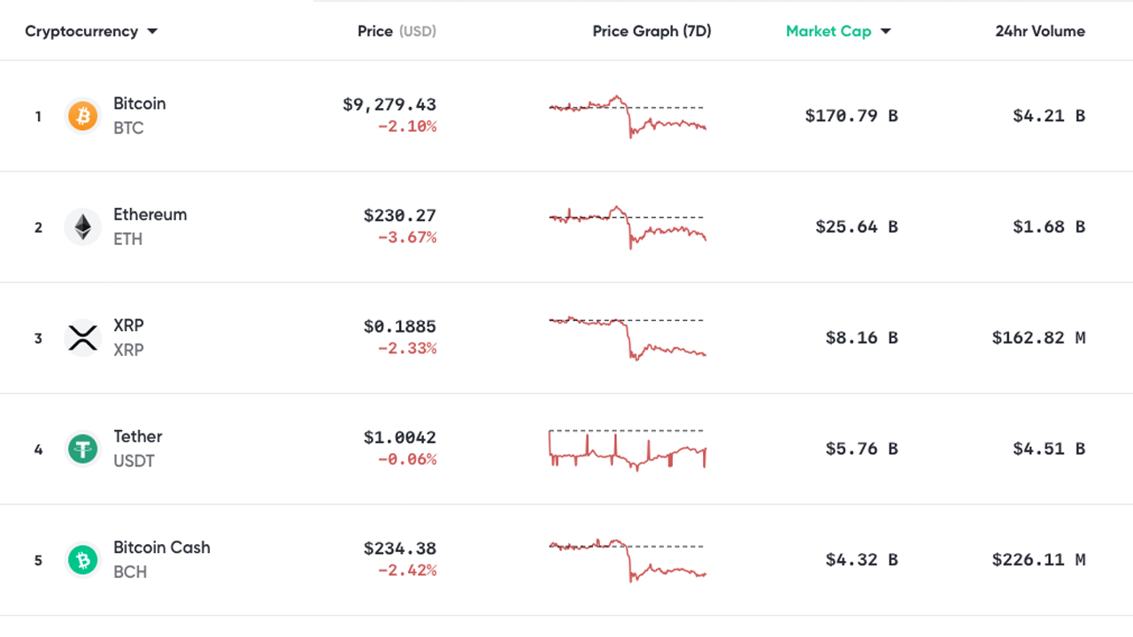The width and height of the screenshot is (1133, 637).
Task: Click the Tether USDT teal icon
Action: (x=82, y=449)
